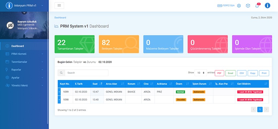Image resolution: width=278 pixels, height=129 pixels.
Task: Select Dashboard in the sidebar
Action: coord(24,46)
